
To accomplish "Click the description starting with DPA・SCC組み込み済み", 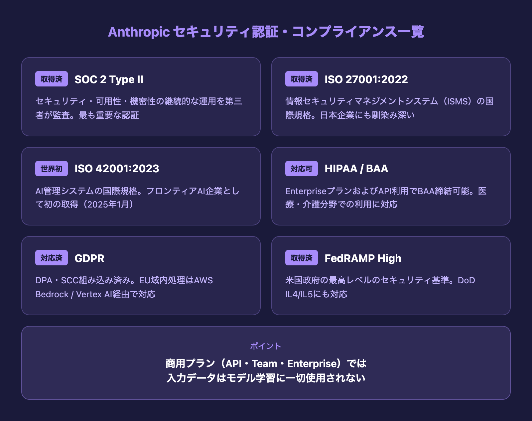I will (x=124, y=287).
